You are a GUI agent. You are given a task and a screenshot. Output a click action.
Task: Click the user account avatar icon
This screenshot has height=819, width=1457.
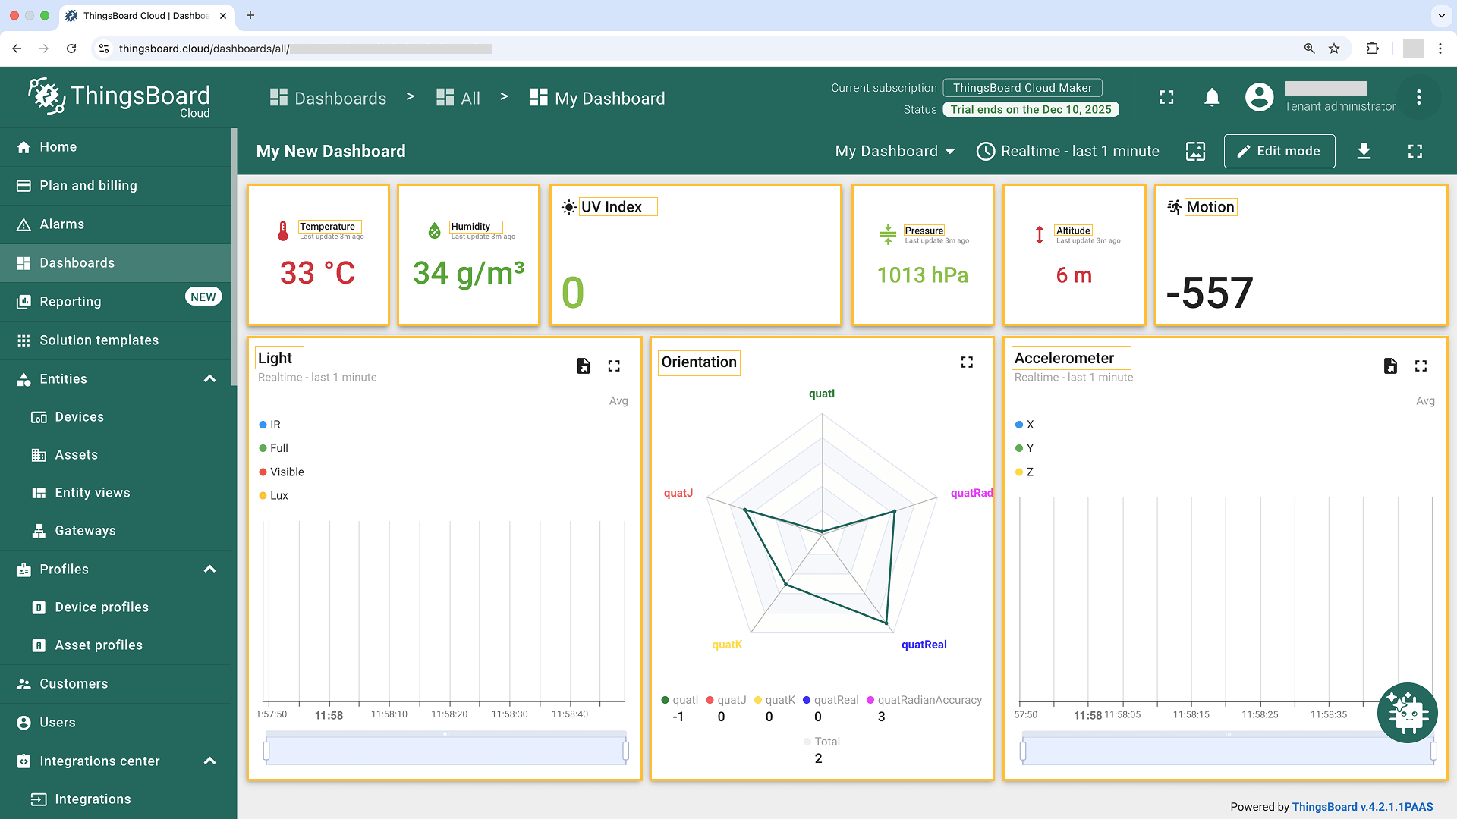point(1259,97)
